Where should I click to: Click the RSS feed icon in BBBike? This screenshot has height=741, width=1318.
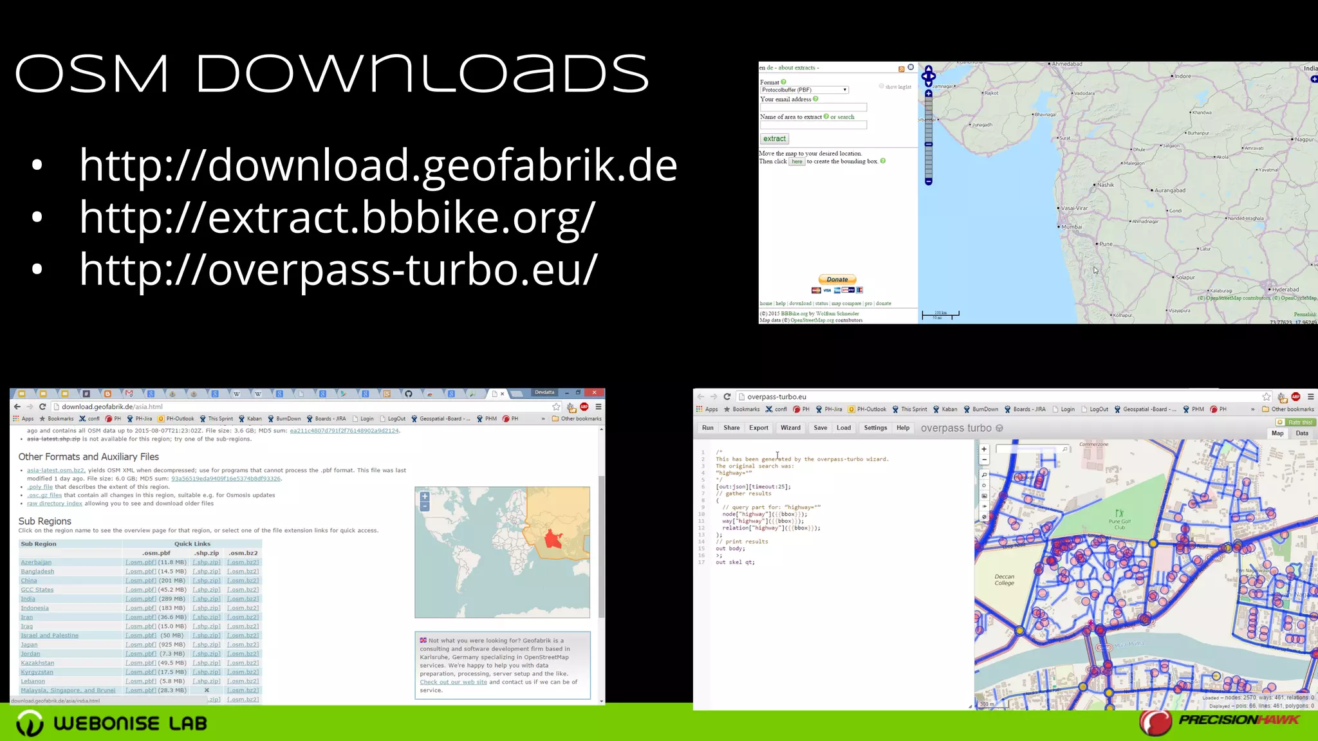click(901, 69)
